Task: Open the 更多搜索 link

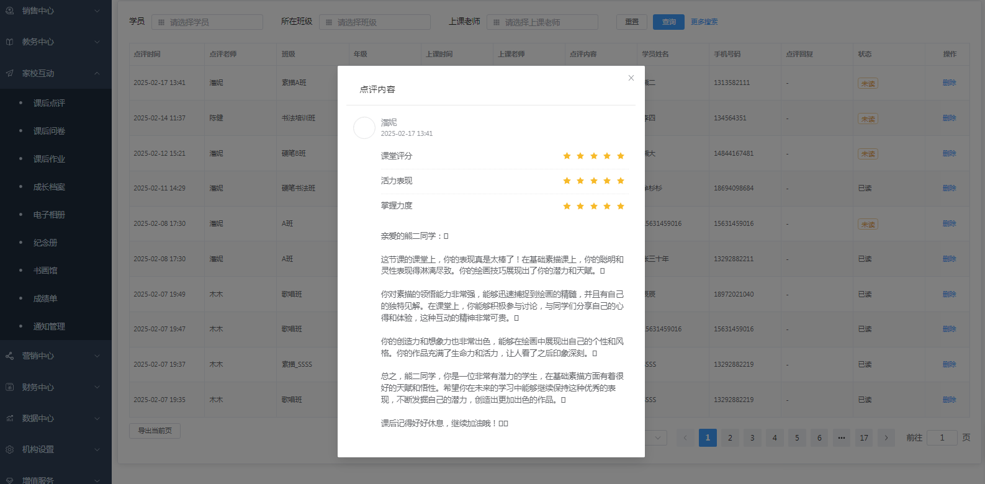Action: [x=704, y=22]
